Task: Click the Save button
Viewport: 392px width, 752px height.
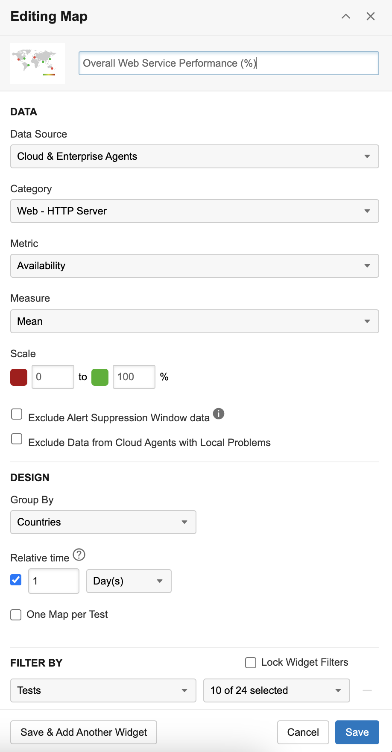Action: pos(357,732)
